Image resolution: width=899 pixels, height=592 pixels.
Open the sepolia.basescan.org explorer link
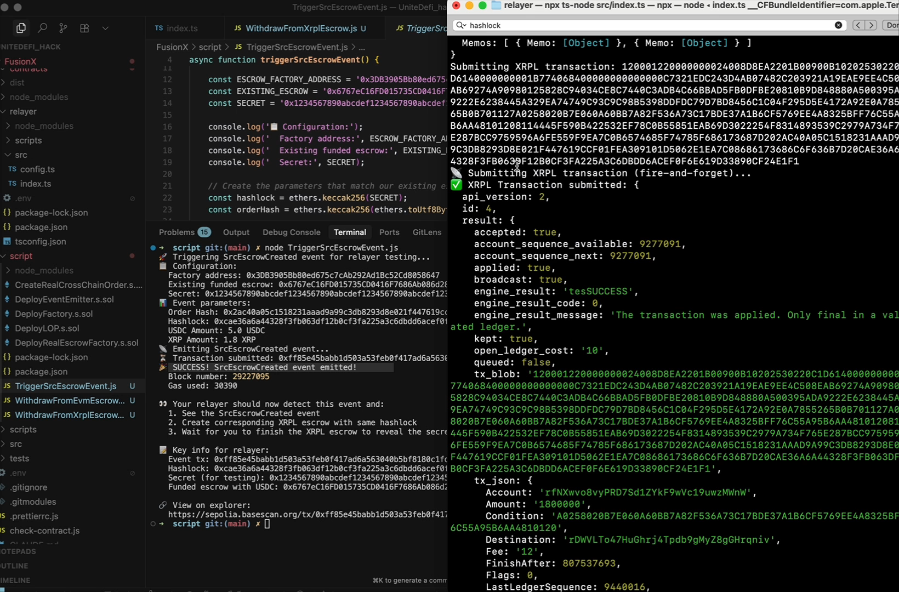pos(307,514)
